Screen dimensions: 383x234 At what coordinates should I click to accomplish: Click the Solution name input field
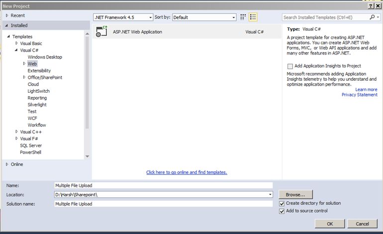tap(164, 204)
